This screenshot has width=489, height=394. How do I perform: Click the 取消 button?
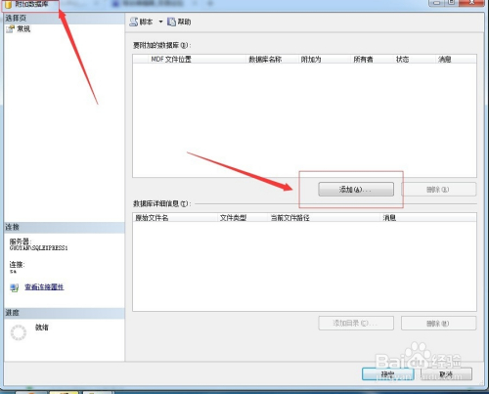(x=446, y=374)
